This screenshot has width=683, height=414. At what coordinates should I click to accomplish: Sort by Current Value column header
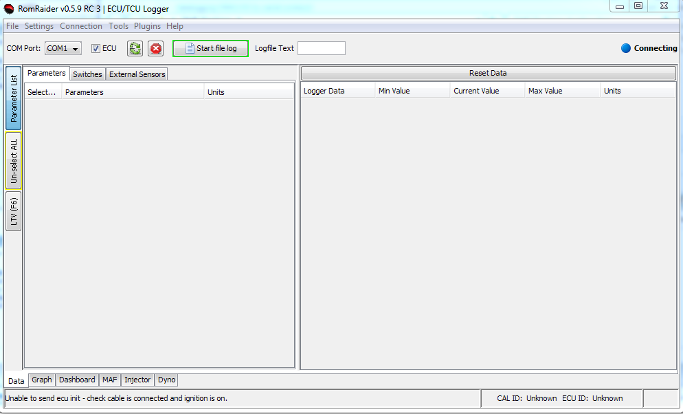pos(476,91)
